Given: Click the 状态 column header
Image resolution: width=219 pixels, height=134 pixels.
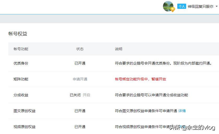Looking at the screenshot, I should (x=80, y=49).
